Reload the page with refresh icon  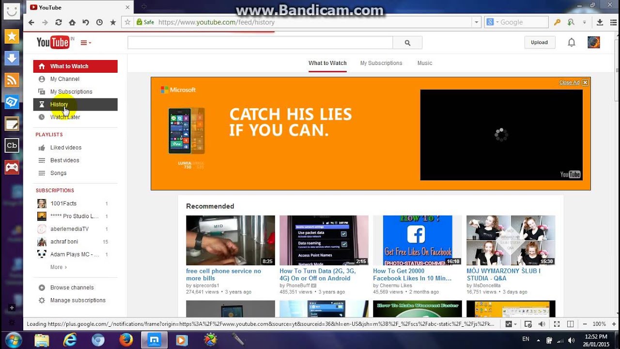[x=59, y=22]
